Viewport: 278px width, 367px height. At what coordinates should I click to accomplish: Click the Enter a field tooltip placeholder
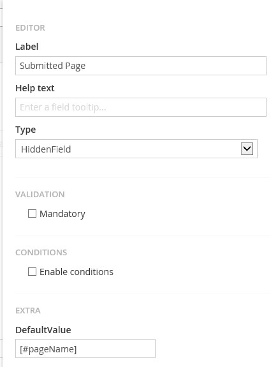pyautogui.click(x=63, y=107)
